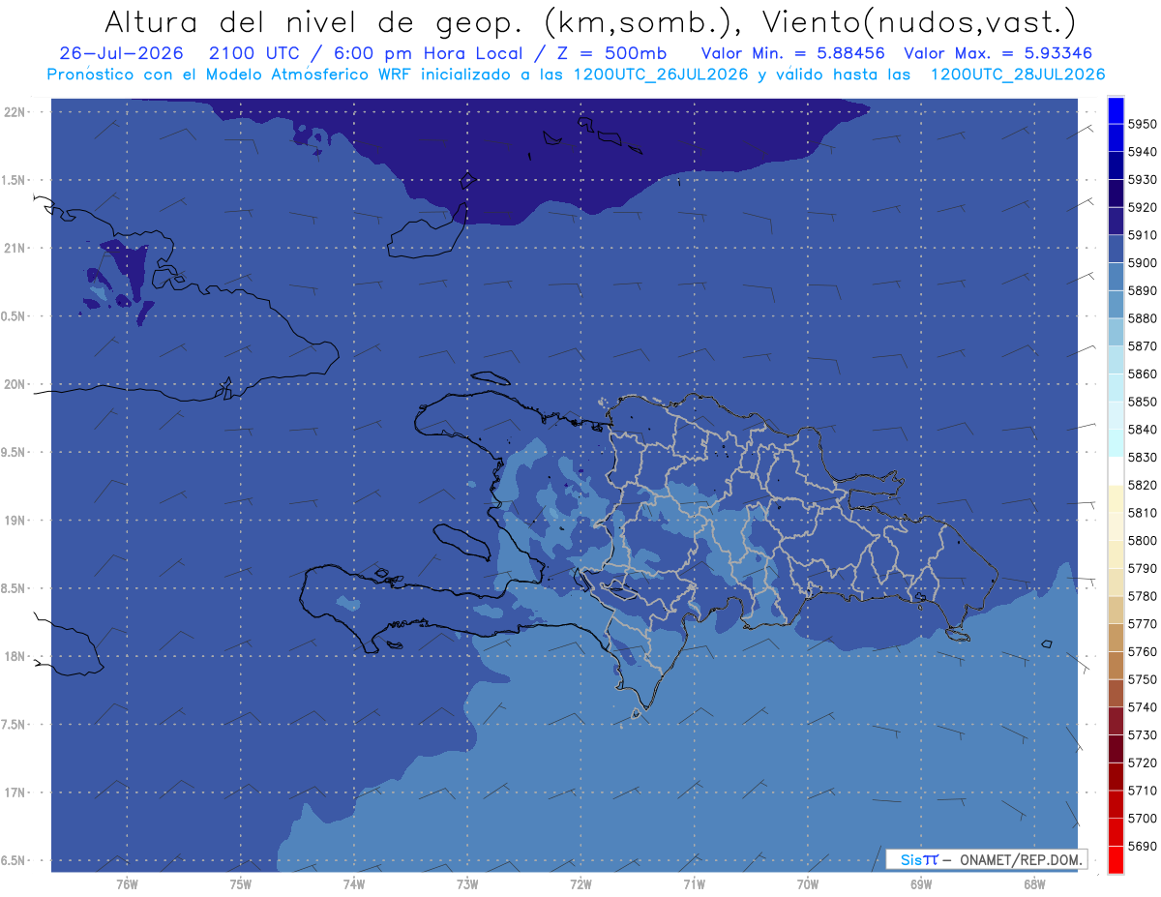Click the bright blue legend swatch above 5950
Image resolution: width=1161 pixels, height=897 pixels.
(1116, 110)
